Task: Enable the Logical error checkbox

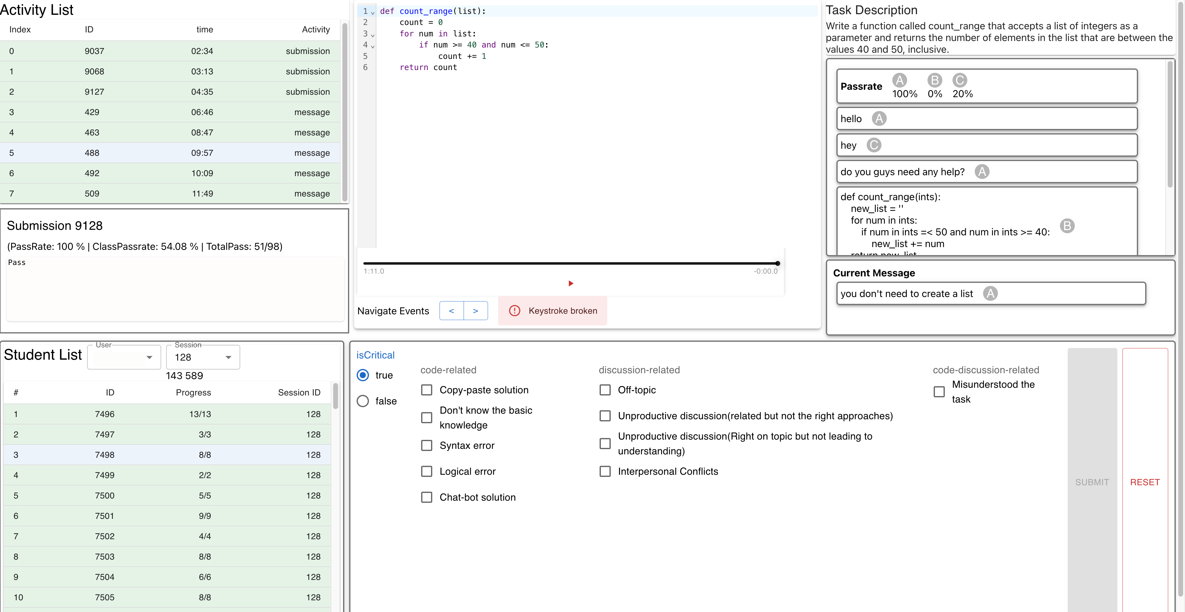Action: click(426, 471)
